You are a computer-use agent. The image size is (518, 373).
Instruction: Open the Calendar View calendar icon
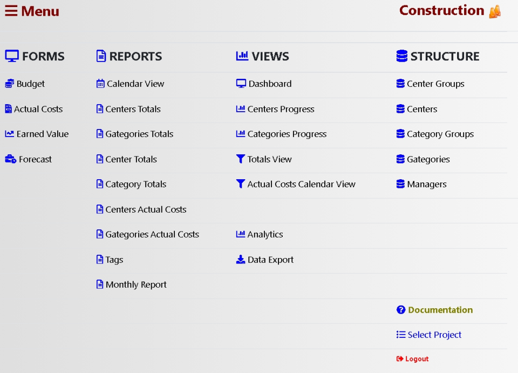click(x=100, y=84)
